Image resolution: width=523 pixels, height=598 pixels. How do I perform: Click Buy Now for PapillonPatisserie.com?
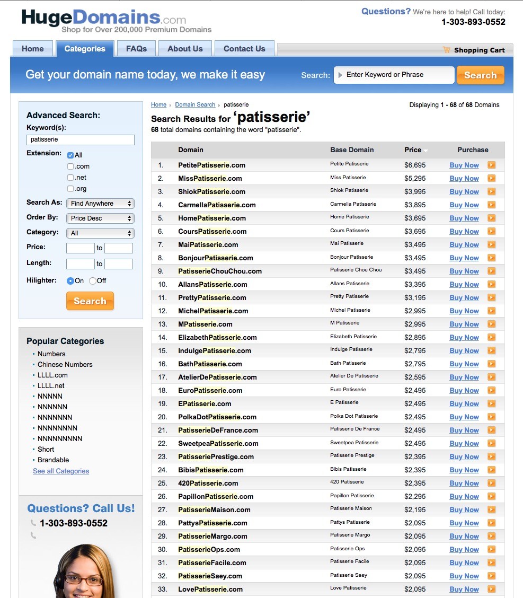464,497
